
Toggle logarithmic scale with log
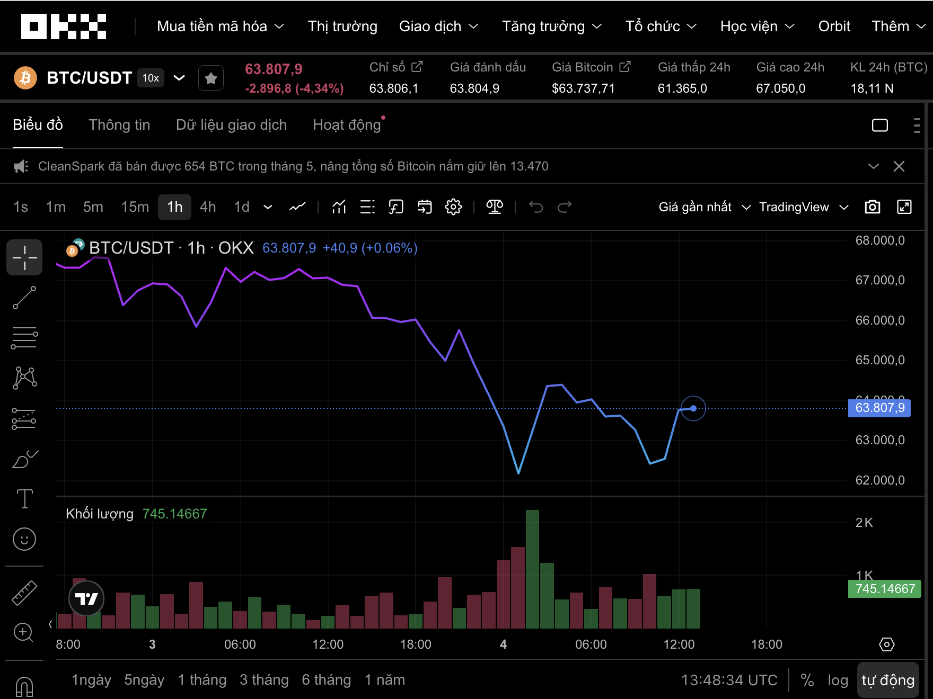click(x=838, y=680)
